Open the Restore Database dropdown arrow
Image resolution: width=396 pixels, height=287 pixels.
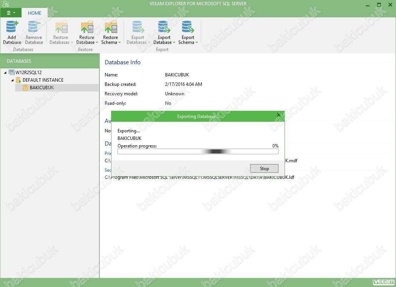pos(97,42)
